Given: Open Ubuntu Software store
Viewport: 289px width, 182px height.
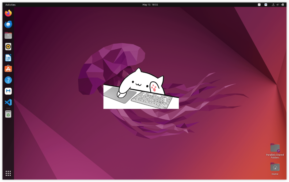Looking at the screenshot, I should pyautogui.click(x=8, y=69).
